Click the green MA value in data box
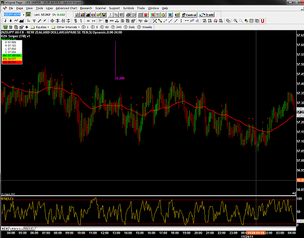The height and width of the screenshot is (238, 304). click(12, 55)
